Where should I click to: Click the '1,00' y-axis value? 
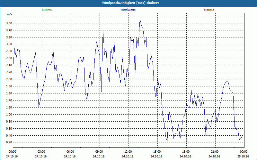click(x=10, y=114)
